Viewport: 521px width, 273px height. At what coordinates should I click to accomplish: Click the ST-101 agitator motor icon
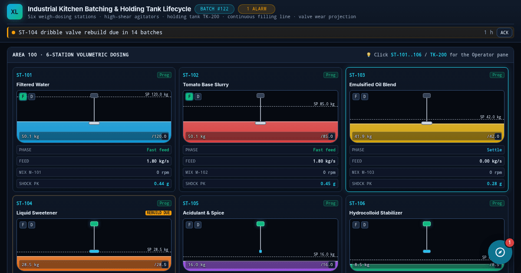tap(94, 95)
